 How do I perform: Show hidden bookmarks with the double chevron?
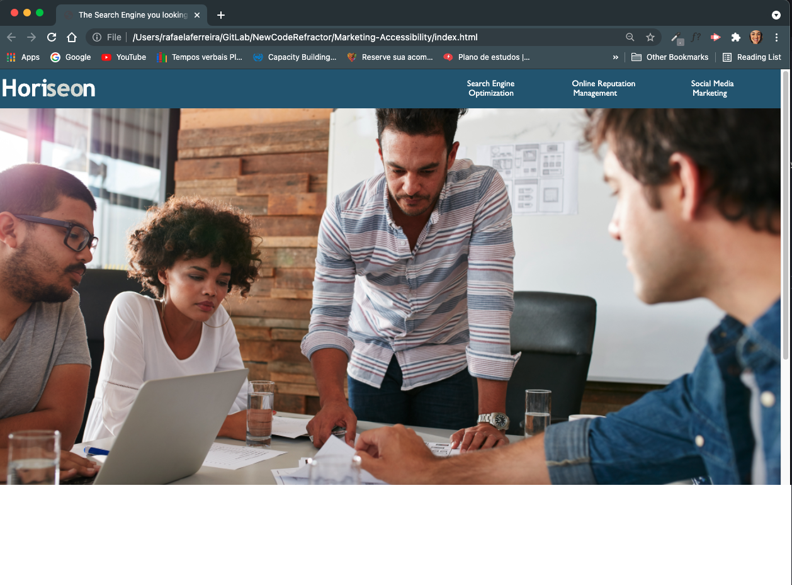(x=616, y=57)
